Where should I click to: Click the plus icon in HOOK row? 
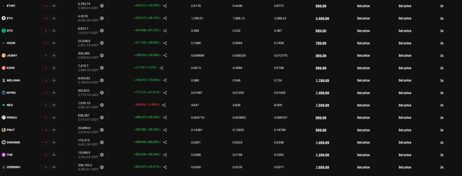[x=102, y=43]
